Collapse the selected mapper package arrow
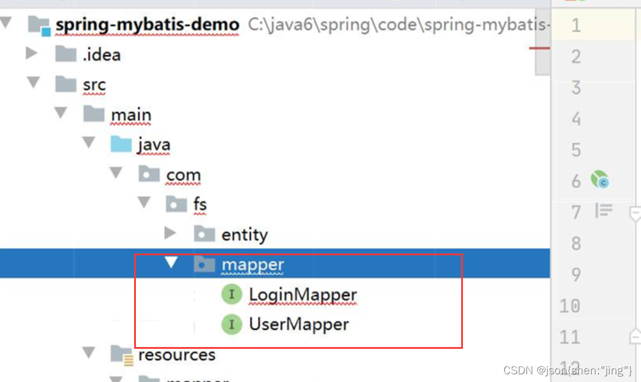Screen dimensions: 641x382 coord(172,262)
